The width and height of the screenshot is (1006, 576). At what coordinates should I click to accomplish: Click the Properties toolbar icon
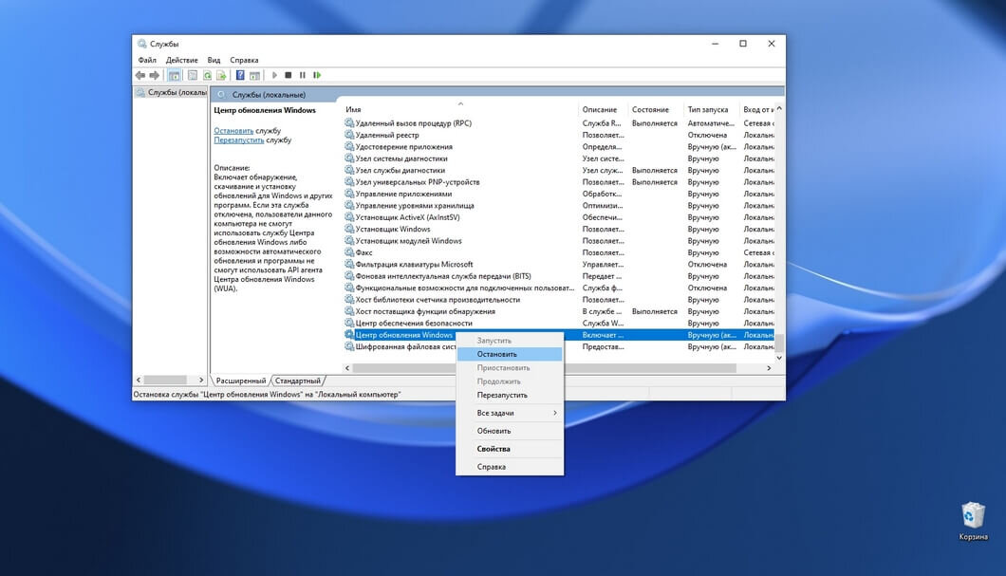pyautogui.click(x=193, y=75)
